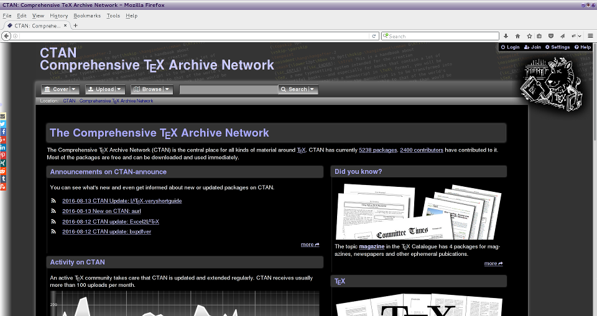Click the Join link

pyautogui.click(x=533, y=47)
